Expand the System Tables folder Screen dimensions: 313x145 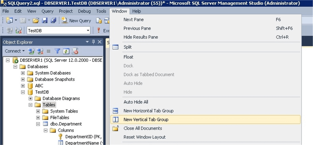tap(38, 111)
